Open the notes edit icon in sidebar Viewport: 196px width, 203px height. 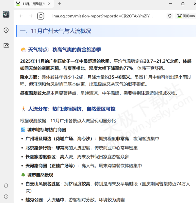coord(6,46)
